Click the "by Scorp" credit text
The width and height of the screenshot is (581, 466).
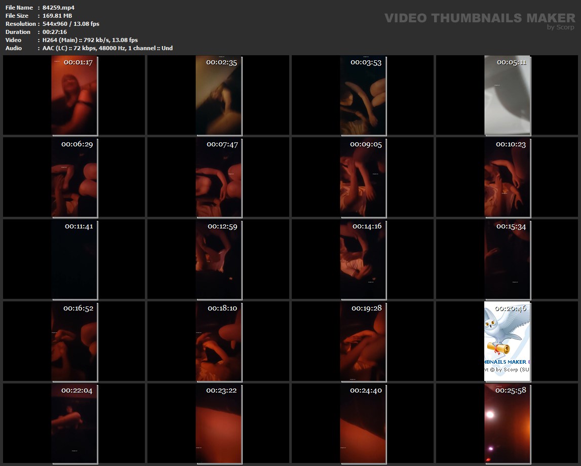coord(560,27)
